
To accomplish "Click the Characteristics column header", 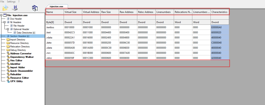I will coord(219,12).
